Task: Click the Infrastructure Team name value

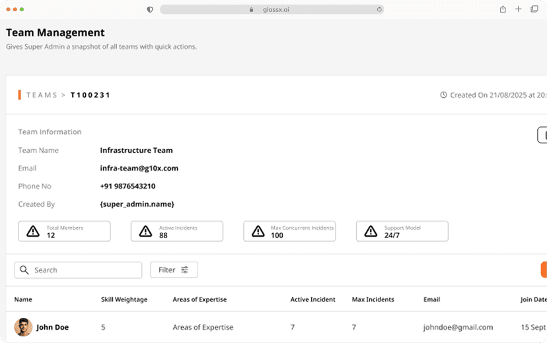Action: 136,151
